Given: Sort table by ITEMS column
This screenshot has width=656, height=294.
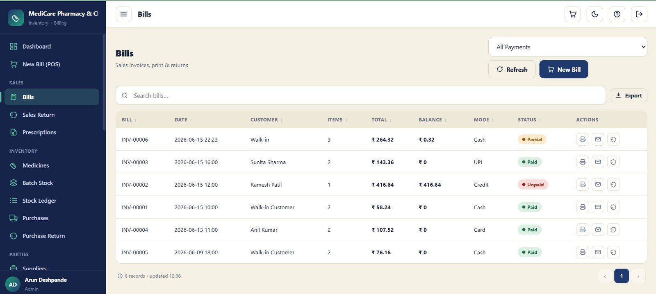Looking at the screenshot, I should tap(337, 120).
